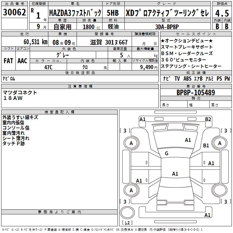Screen dimensions: 233x233
Task: Click color number 47C
Action: click(x=48, y=67)
